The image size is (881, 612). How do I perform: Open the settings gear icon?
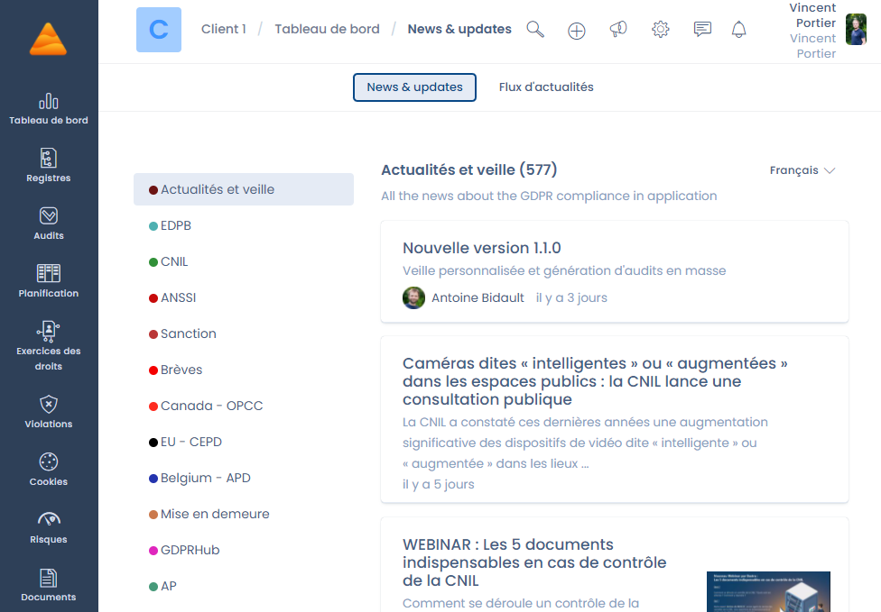coord(661,30)
